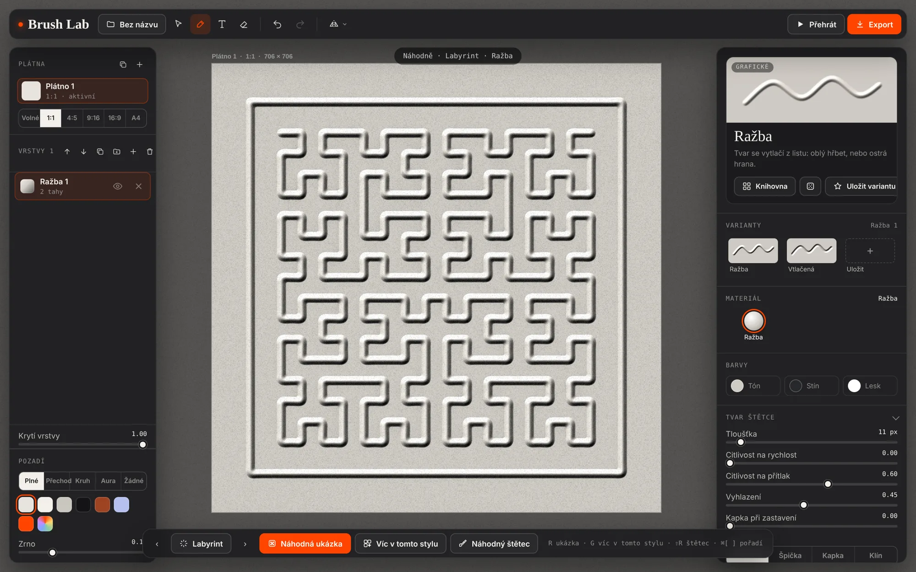Screen dimensions: 916x572
Task: Select the pointer selection tool
Action: [x=178, y=24]
